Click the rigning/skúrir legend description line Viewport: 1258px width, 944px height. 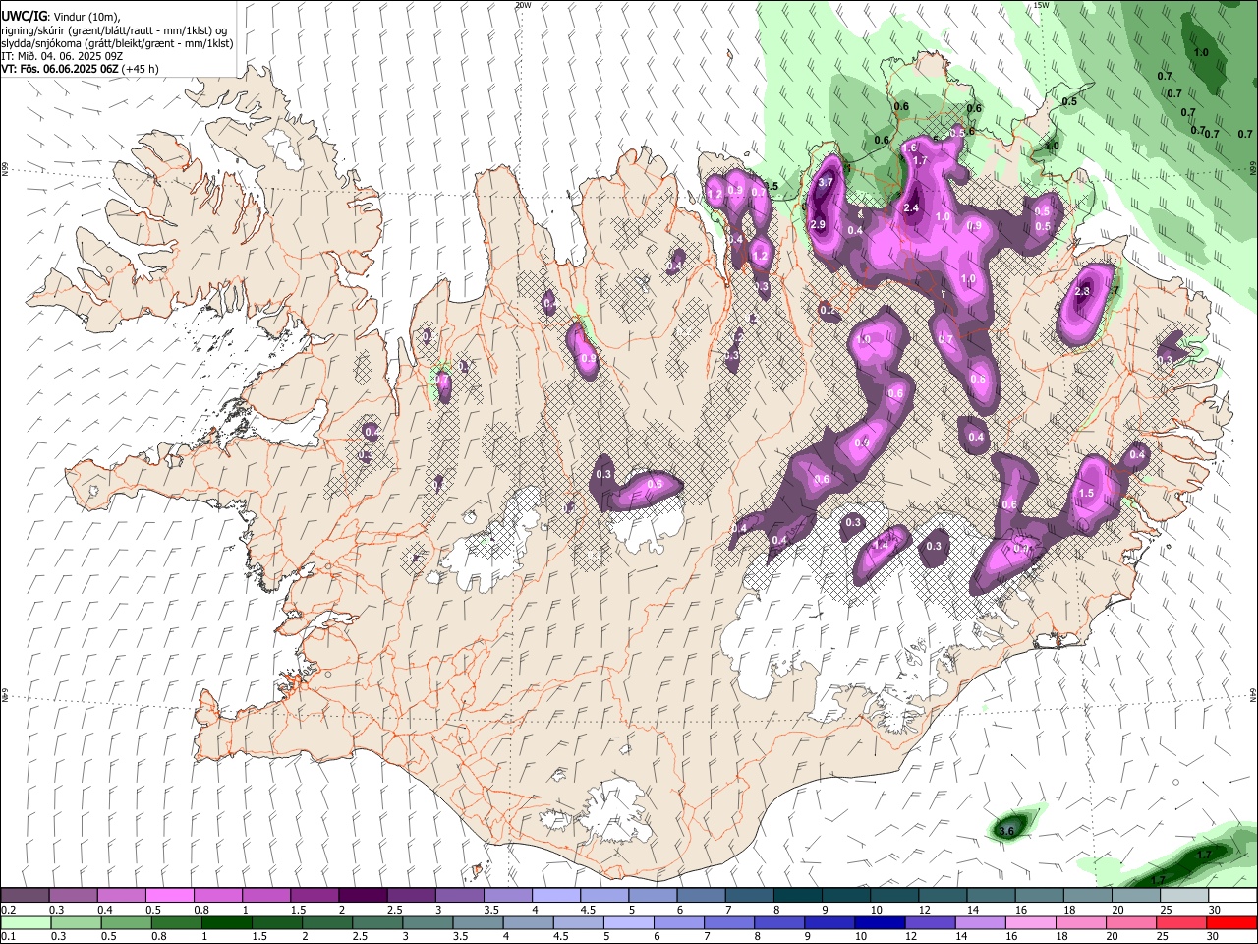pyautogui.click(x=114, y=30)
